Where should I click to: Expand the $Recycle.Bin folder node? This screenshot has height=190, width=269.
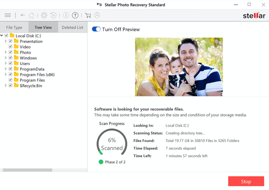click(x=6, y=85)
